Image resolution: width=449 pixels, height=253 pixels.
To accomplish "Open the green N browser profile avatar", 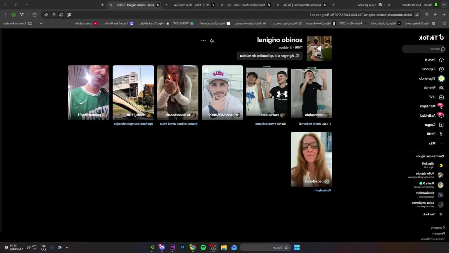I will [13, 15].
